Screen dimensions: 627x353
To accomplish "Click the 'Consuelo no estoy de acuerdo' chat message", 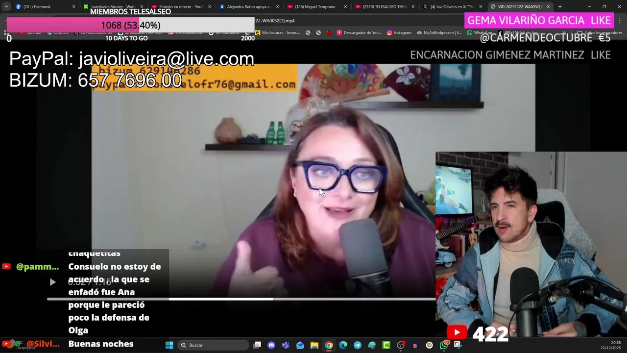I will pyautogui.click(x=115, y=298).
